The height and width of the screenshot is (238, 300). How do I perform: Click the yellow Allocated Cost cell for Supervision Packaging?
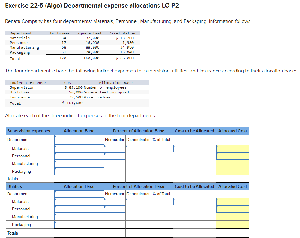click(x=232, y=171)
